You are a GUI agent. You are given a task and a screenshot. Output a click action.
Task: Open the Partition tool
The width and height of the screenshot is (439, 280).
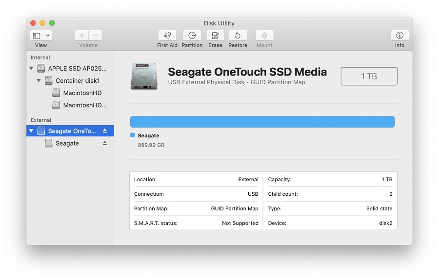click(192, 36)
